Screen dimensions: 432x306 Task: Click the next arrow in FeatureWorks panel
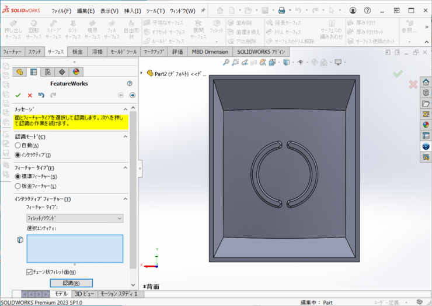click(133, 95)
